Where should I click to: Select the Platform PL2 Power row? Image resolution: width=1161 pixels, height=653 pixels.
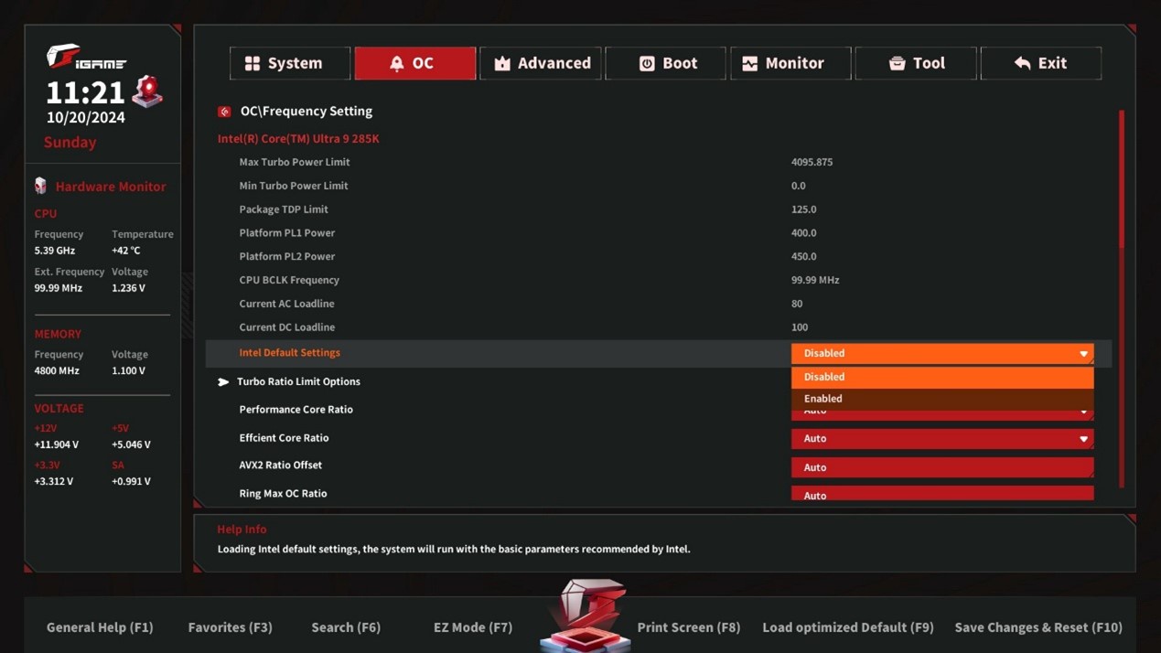tap(659, 257)
